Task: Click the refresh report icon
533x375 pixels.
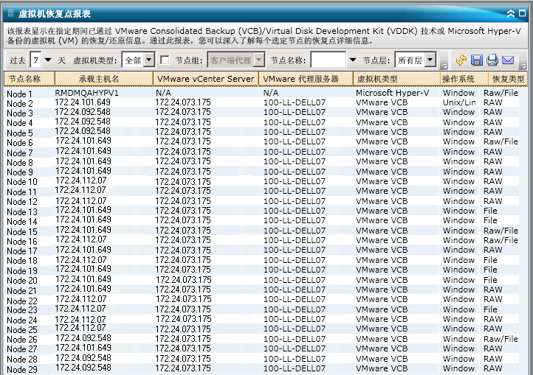Action: tap(461, 60)
